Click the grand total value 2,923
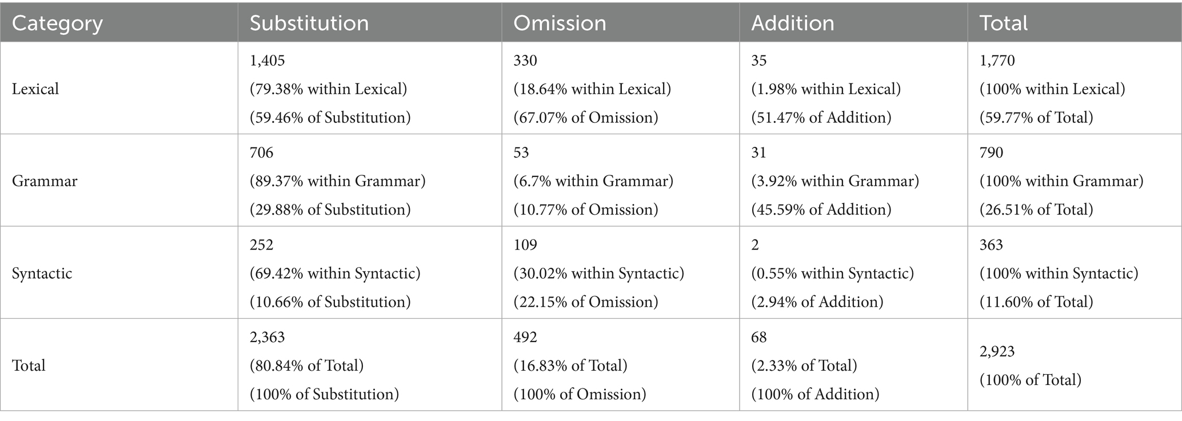 pyautogui.click(x=997, y=351)
